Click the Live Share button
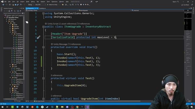The width and height of the screenshot is (195, 109). [x=185, y=5]
